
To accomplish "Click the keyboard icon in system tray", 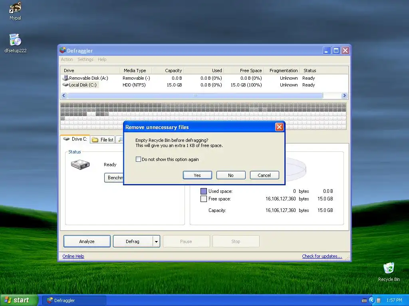I will (x=364, y=300).
